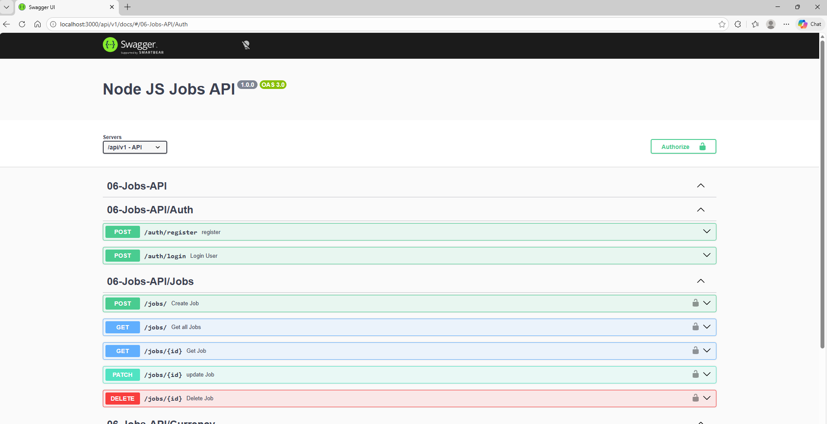
Task: Collapse the 06-Jobs-API/Jobs section
Action: [701, 281]
